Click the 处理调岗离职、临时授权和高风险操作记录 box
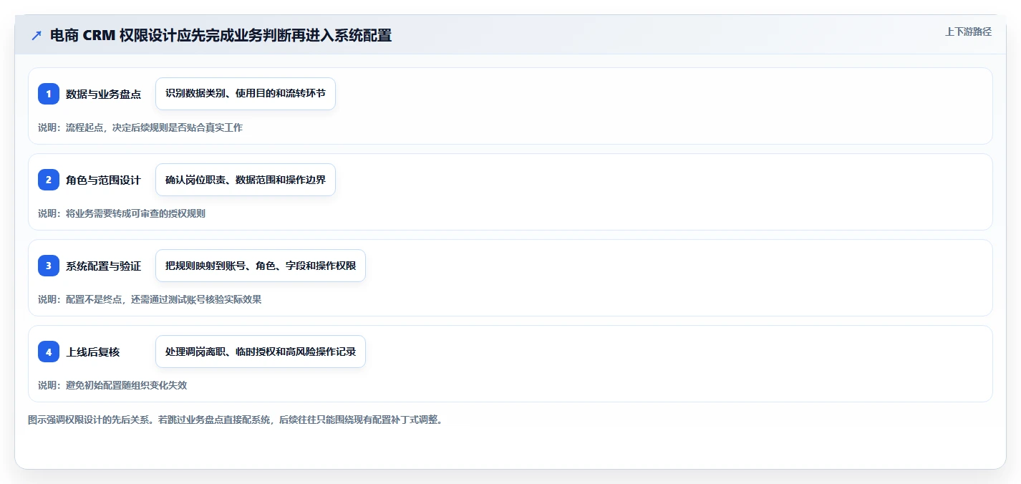This screenshot has width=1021, height=484. (x=261, y=352)
